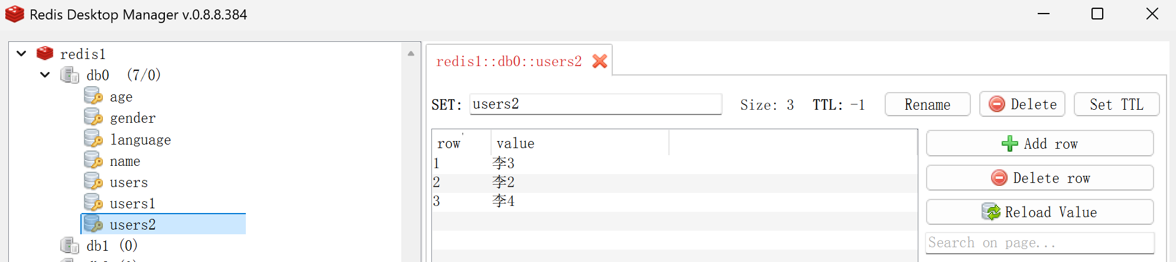This screenshot has height=262, width=1176.
Task: Click the Reload Value button
Action: point(1040,212)
